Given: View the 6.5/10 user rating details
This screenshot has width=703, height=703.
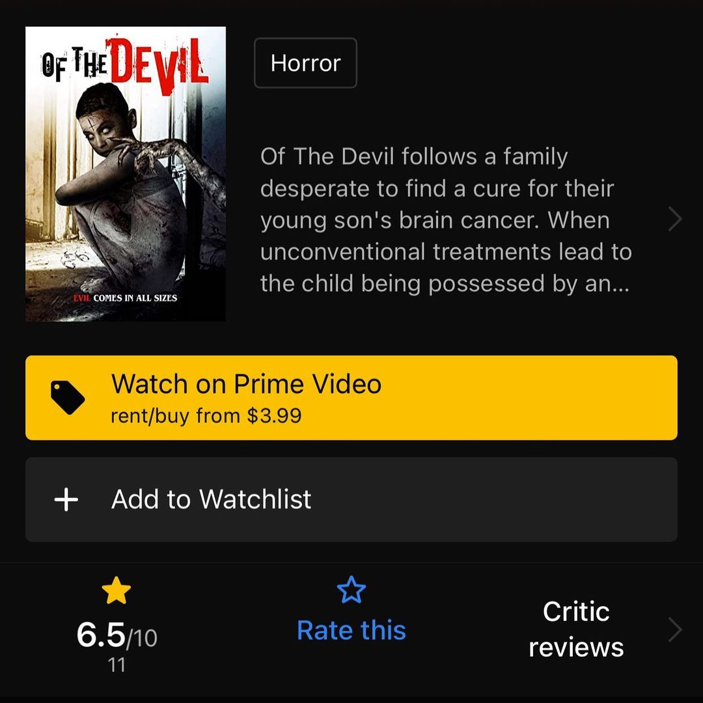Looking at the screenshot, I should 117,635.
